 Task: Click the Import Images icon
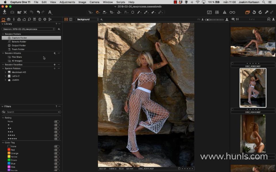click(x=5, y=12)
